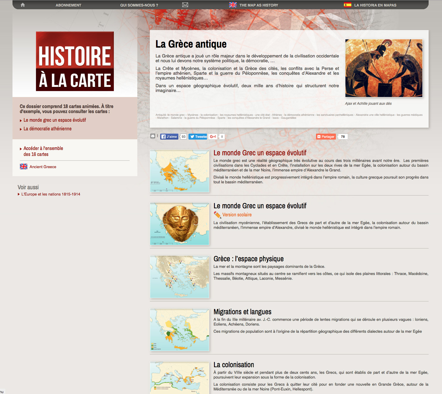Click the Version scolaire link
Viewport: 442px width, 394px height.
237,215
